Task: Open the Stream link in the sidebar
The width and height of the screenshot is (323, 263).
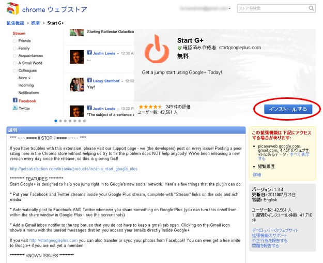Action: point(19,33)
